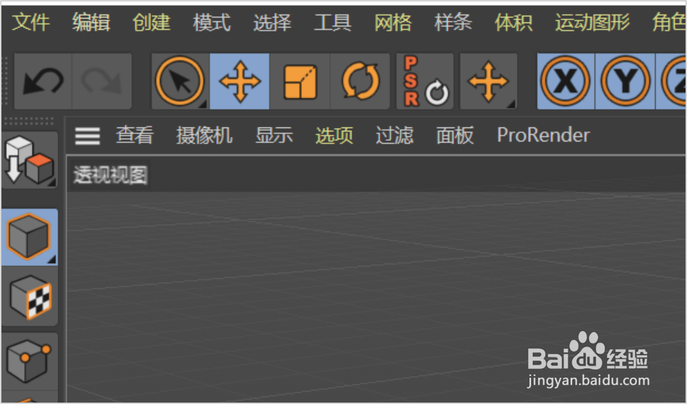Open the 文件 menu
The height and width of the screenshot is (404, 687).
tap(31, 22)
